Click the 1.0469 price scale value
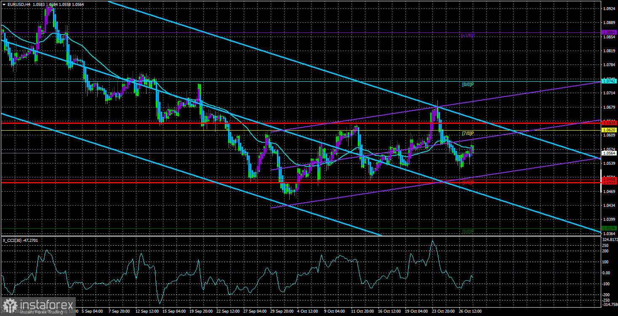Screen dimensions: 618x316 (609, 192)
